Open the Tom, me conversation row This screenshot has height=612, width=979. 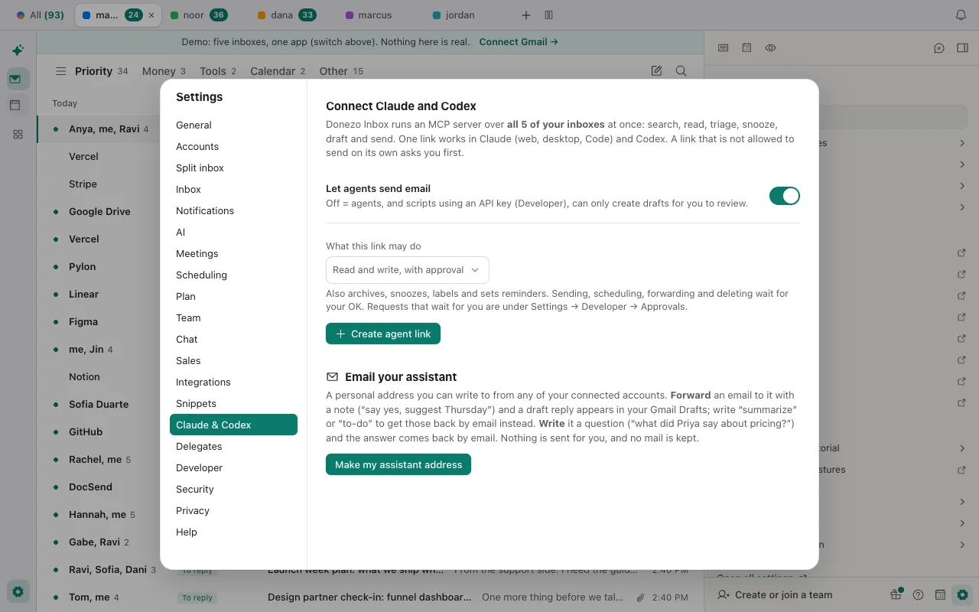(370, 597)
